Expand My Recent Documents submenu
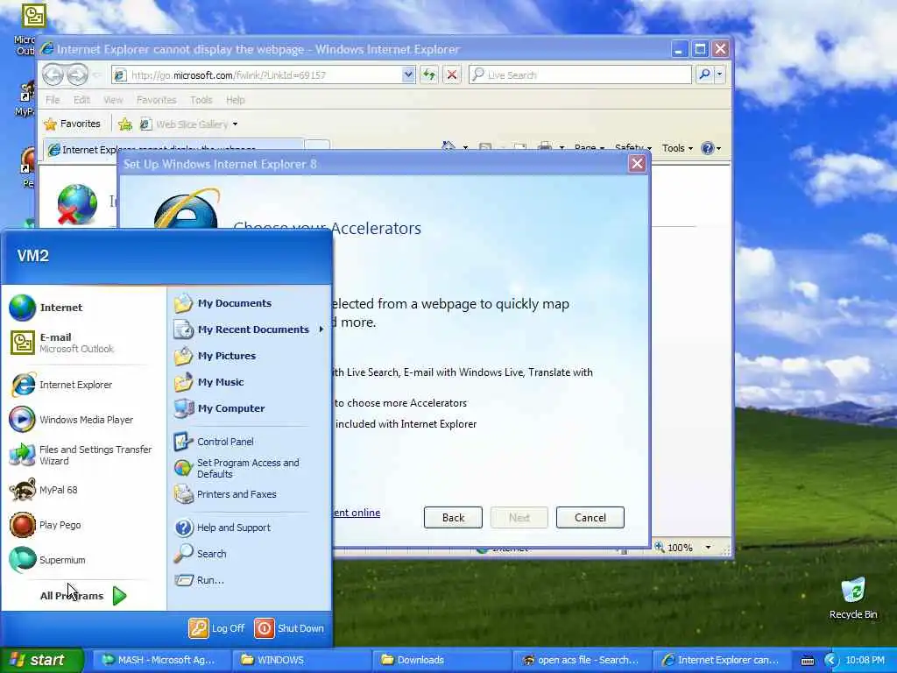The image size is (897, 673). tap(249, 329)
